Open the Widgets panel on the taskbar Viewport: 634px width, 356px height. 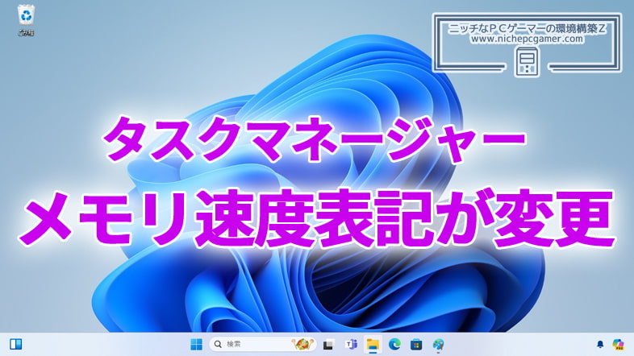tap(16, 344)
